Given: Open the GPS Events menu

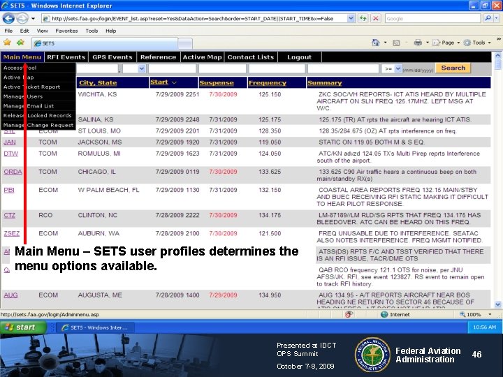Looking at the screenshot, I should [112, 57].
